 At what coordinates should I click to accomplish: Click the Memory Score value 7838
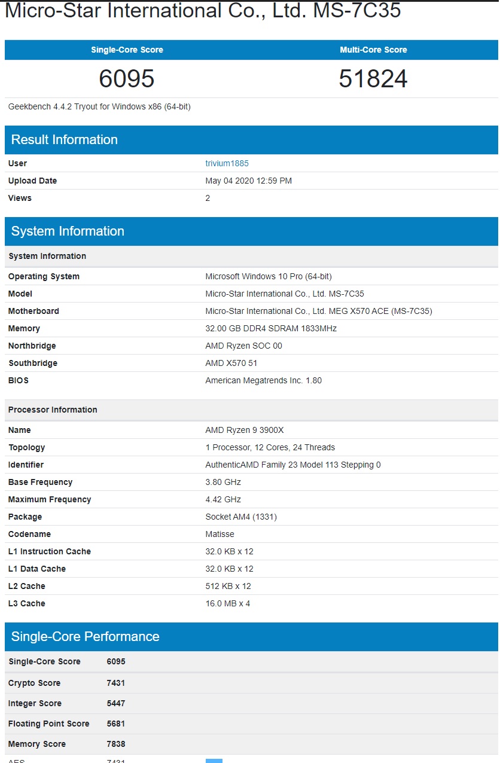(x=116, y=744)
